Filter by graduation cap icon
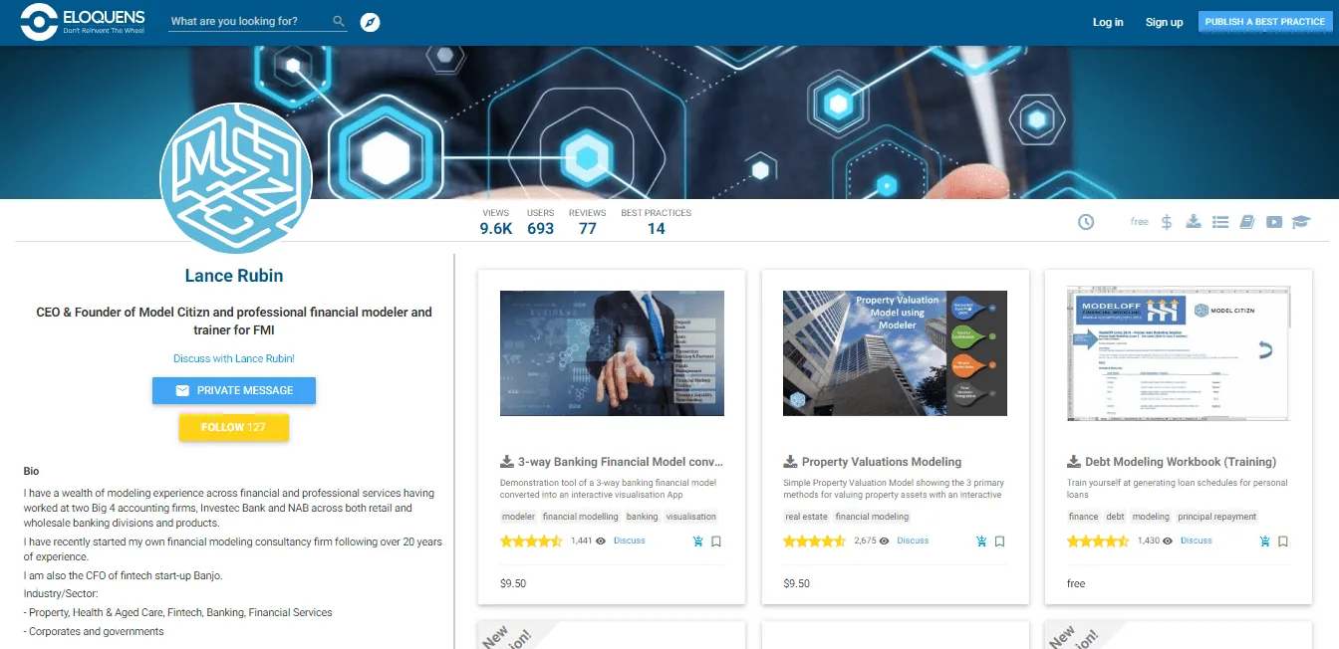This screenshot has height=649, width=1339. [1301, 222]
